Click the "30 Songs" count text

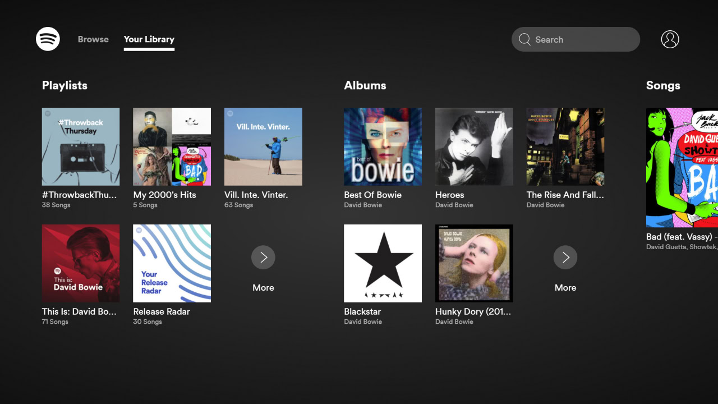pos(148,322)
